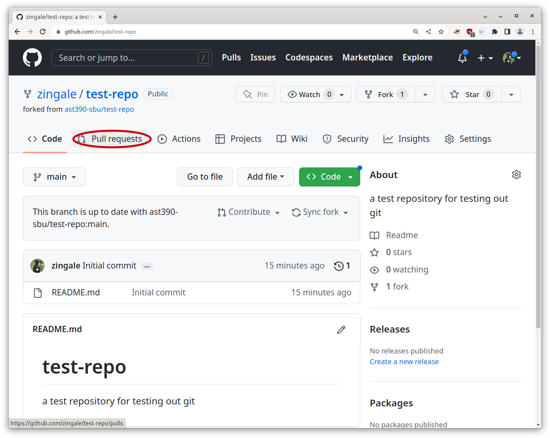Viewport: 550px width, 438px height.
Task: Click the Create a new release link
Action: (404, 361)
